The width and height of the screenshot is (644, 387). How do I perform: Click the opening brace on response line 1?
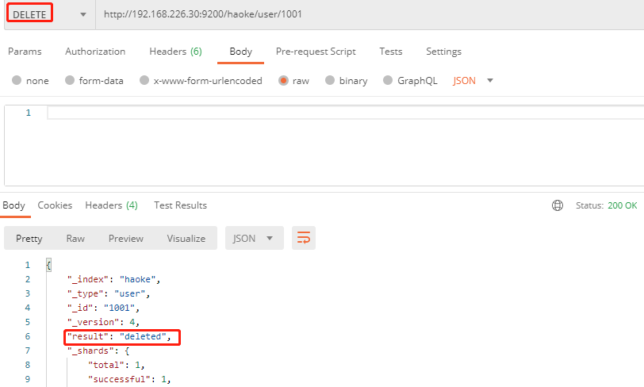click(x=48, y=265)
